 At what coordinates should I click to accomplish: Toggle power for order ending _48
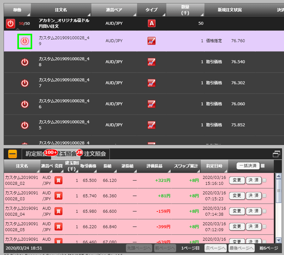click(25, 62)
